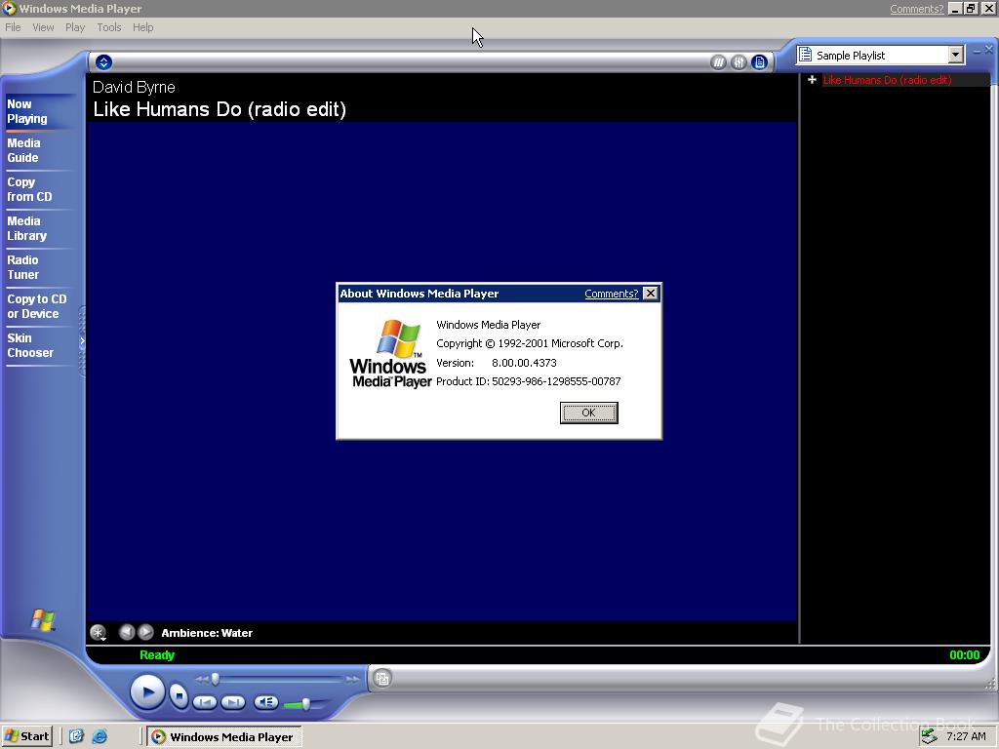Click the Windows Media Player title bar icon
This screenshot has height=749, width=999.
tap(9, 8)
